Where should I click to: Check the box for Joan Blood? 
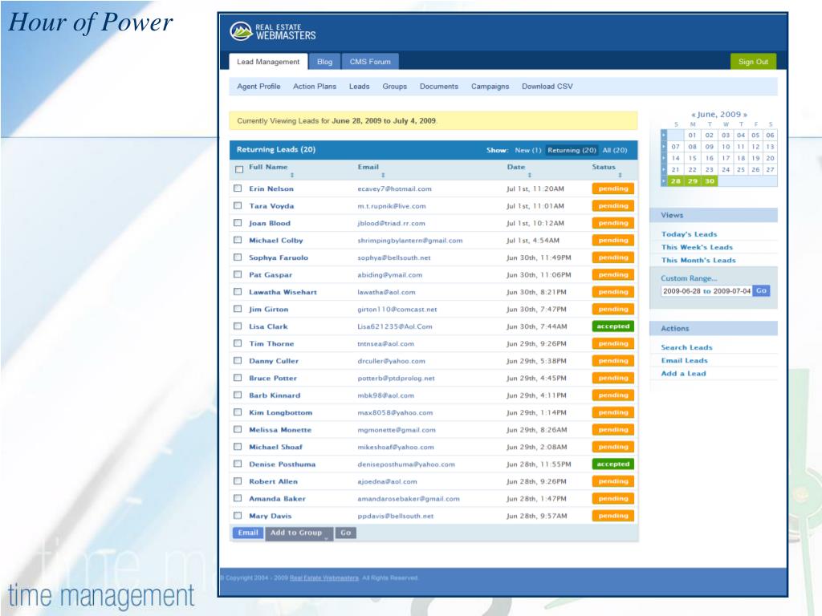coord(238,223)
